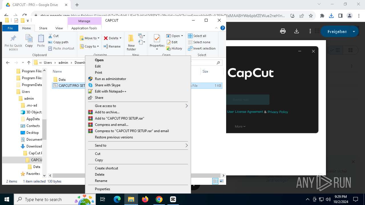Click Copy path in Clipboard group
The height and width of the screenshot is (205, 365).
(x=58, y=42)
